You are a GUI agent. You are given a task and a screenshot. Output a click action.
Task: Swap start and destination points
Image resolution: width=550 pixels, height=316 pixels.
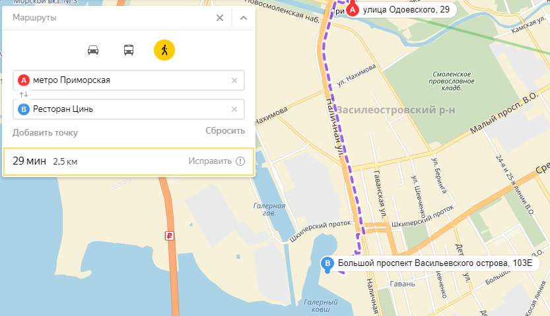point(24,95)
